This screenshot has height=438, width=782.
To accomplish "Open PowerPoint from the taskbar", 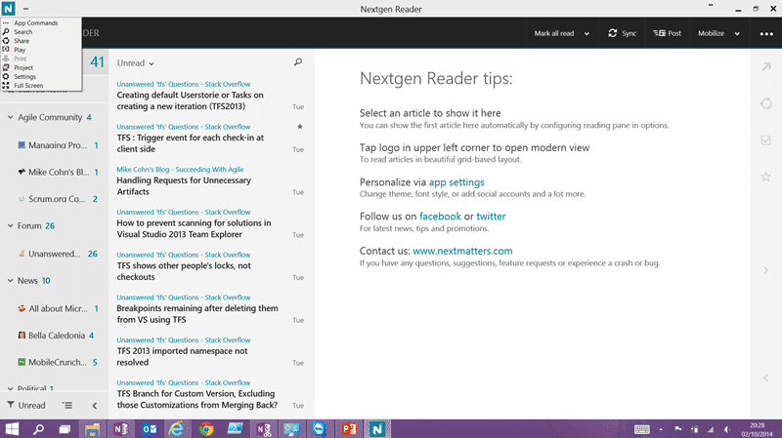I will click(x=349, y=428).
